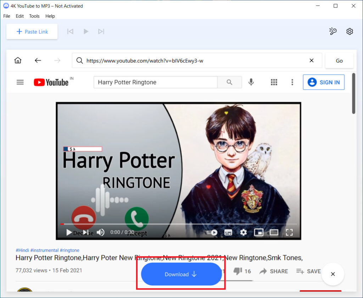This screenshot has width=363, height=298.
Task: Open the Tools menu
Action: pyautogui.click(x=34, y=16)
